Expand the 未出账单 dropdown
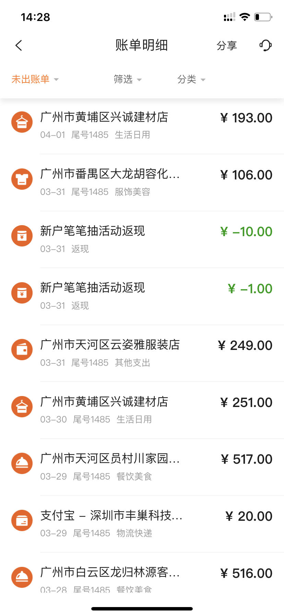This screenshot has height=616, width=284. pos(35,79)
